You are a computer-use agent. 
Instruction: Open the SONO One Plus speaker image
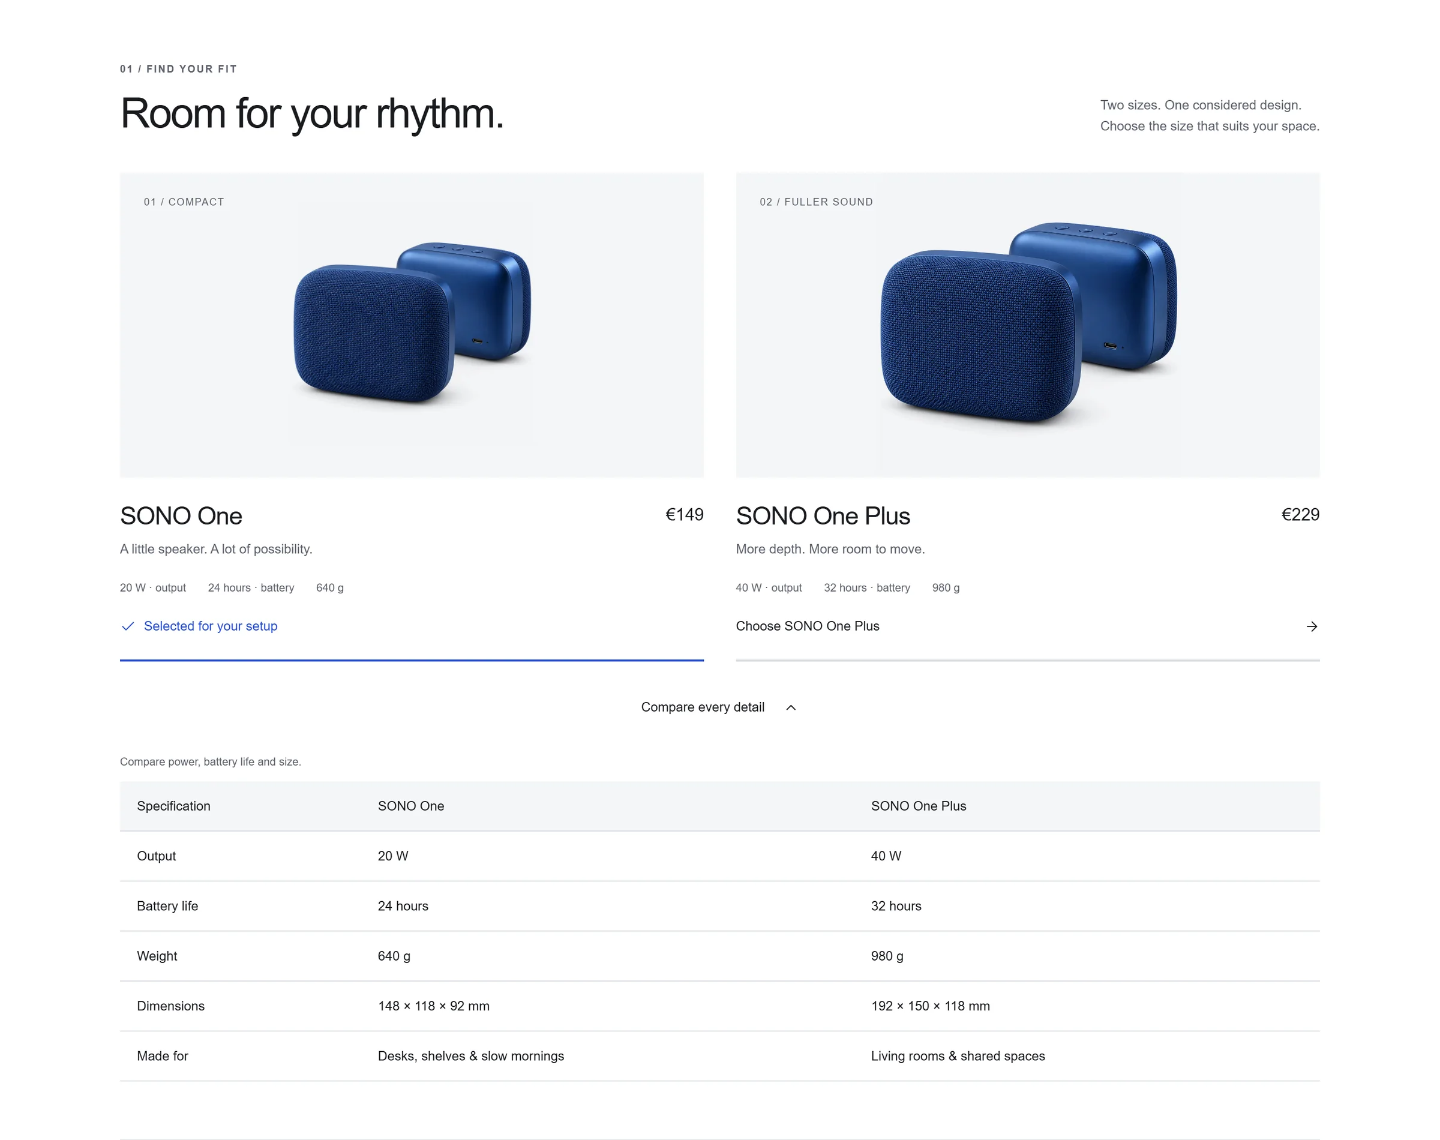[x=1027, y=325]
